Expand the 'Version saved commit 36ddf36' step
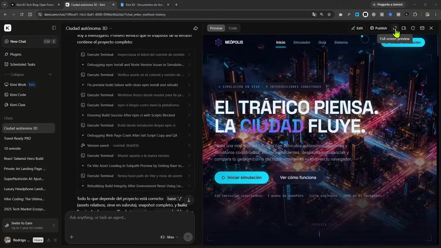 click(136, 145)
